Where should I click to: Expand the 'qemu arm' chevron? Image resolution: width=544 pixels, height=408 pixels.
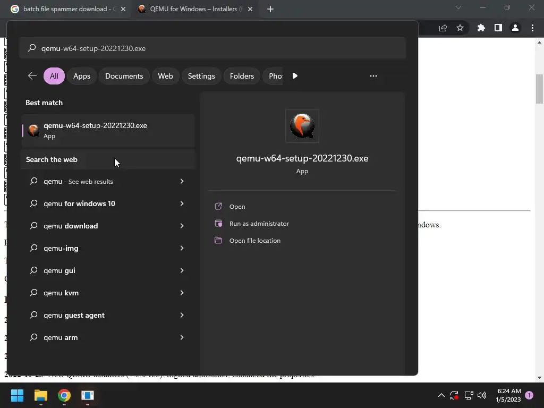pos(182,337)
